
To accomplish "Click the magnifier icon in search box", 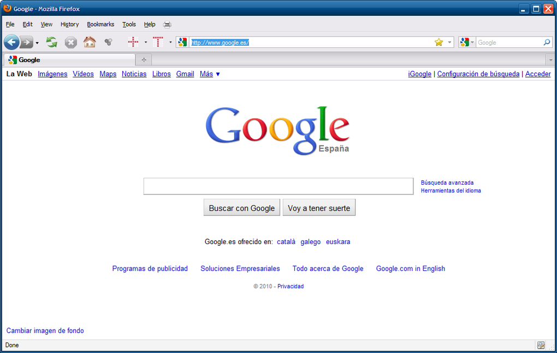I will 547,42.
